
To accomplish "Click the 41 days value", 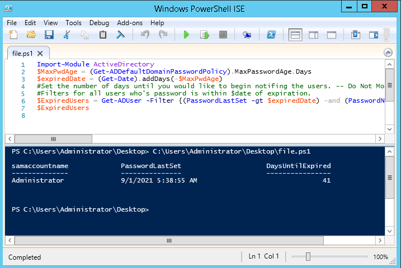I will tap(327, 180).
